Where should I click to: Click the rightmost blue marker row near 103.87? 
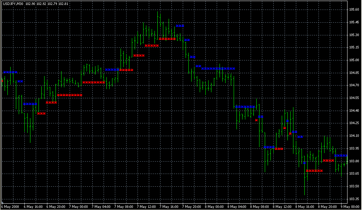pyautogui.click(x=341, y=156)
